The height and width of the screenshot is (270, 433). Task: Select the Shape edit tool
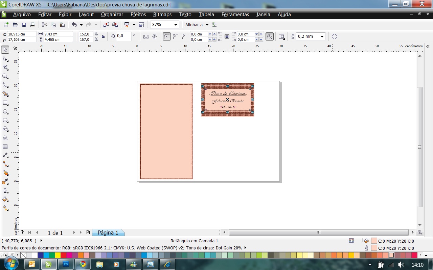5,59
